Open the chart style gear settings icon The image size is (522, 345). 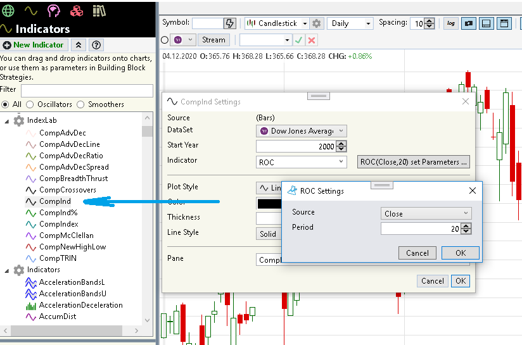pyautogui.click(x=316, y=23)
